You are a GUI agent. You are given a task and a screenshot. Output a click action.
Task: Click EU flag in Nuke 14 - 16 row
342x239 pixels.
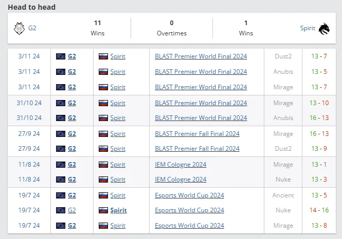[x=61, y=210]
